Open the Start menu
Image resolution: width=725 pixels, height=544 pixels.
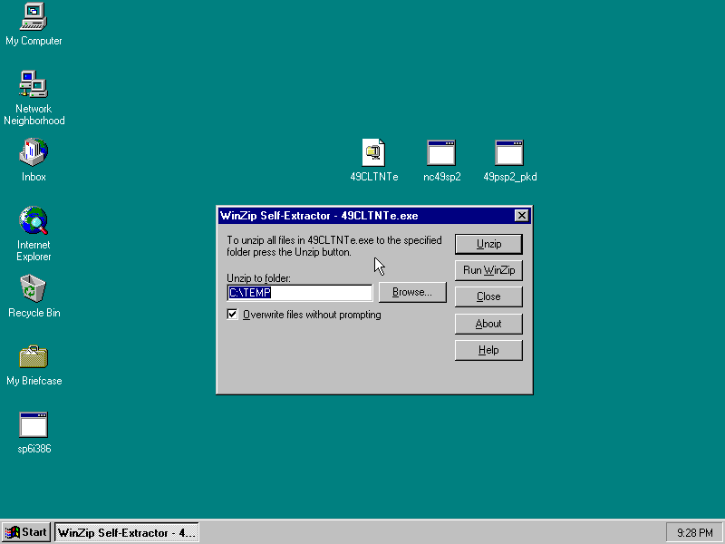pos(26,532)
